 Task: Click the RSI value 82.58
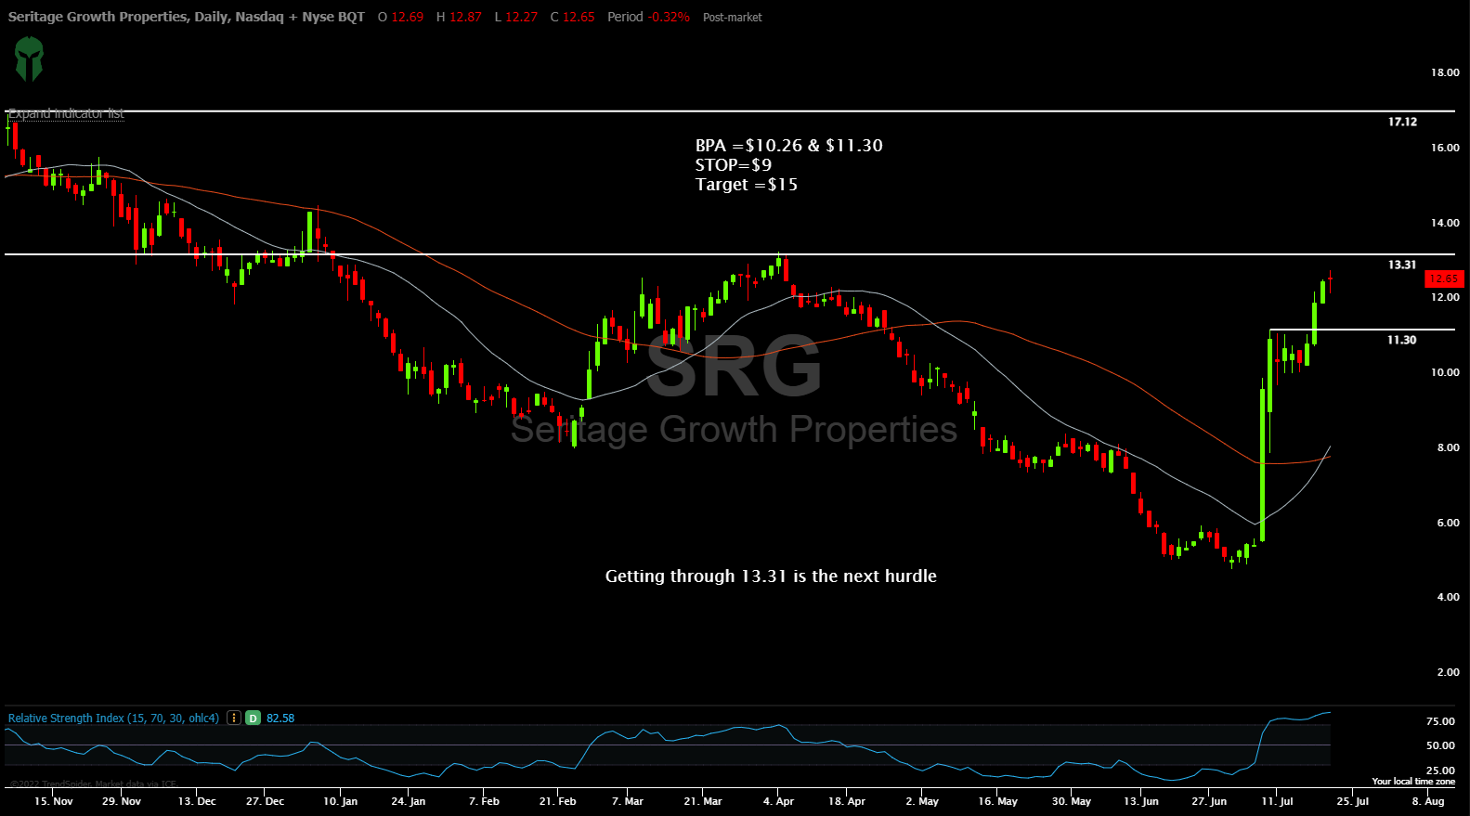coord(280,718)
